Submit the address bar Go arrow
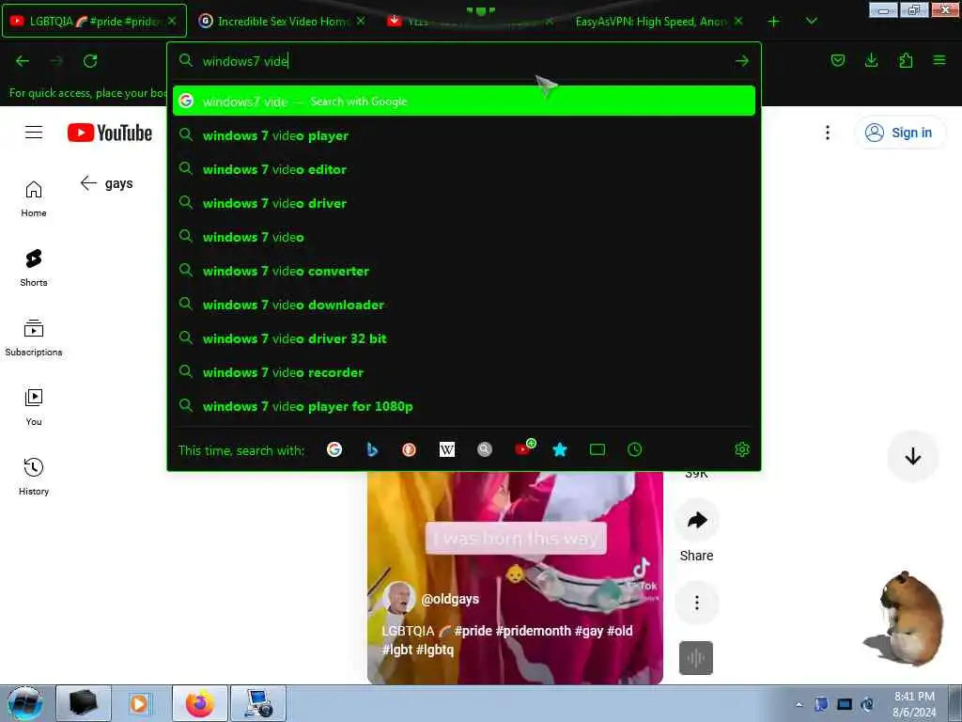Viewport: 962px width, 722px height. (742, 61)
